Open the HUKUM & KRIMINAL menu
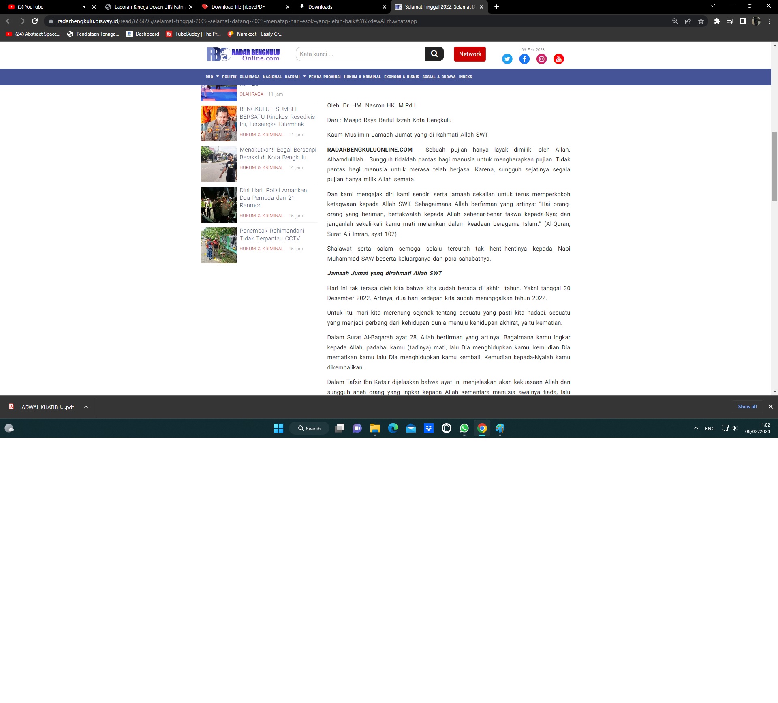 click(362, 77)
